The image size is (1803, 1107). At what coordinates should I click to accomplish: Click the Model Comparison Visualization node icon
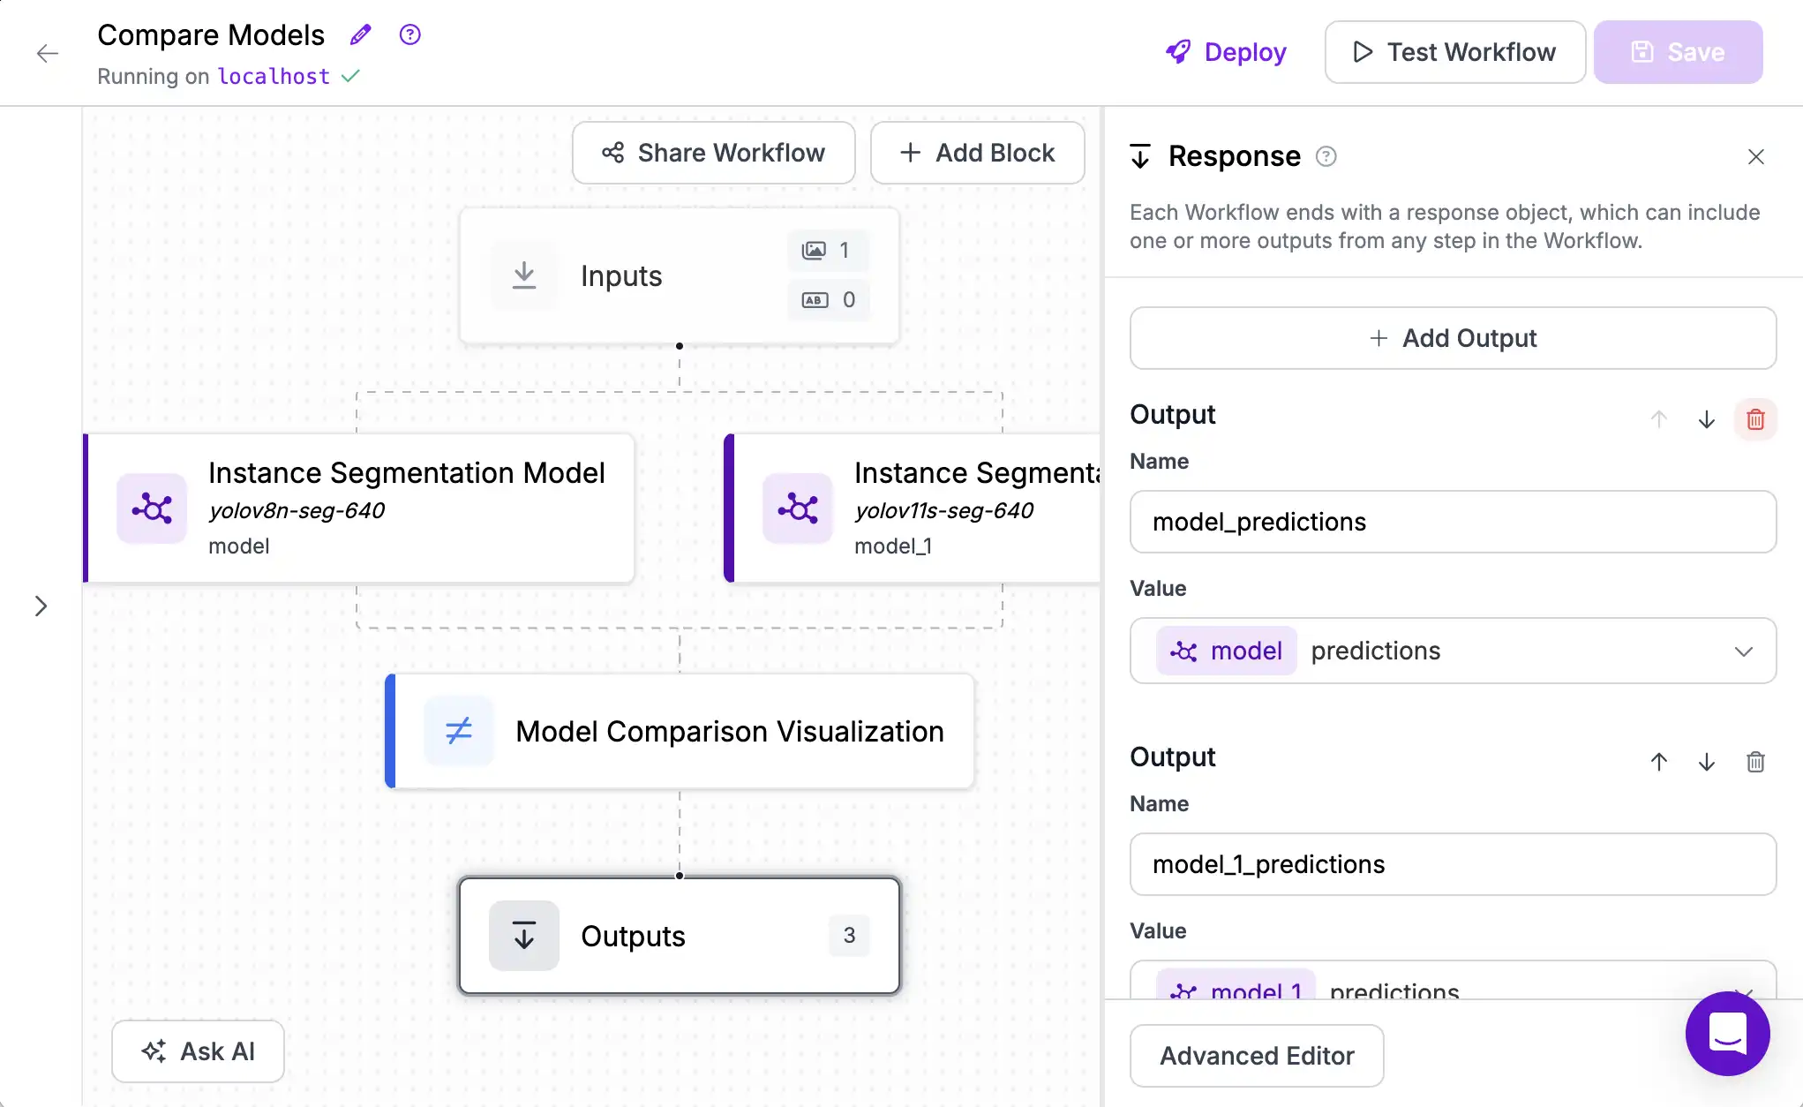click(460, 731)
